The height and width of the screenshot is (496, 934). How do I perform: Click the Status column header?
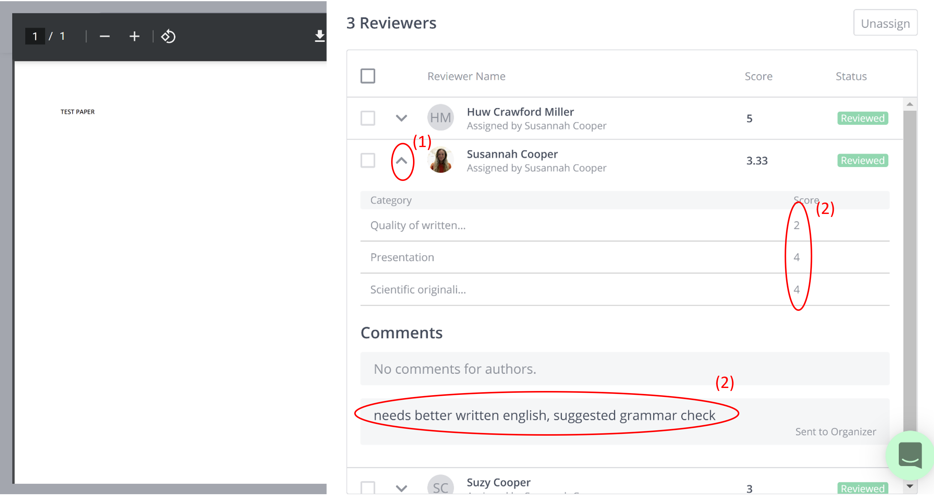(x=851, y=76)
